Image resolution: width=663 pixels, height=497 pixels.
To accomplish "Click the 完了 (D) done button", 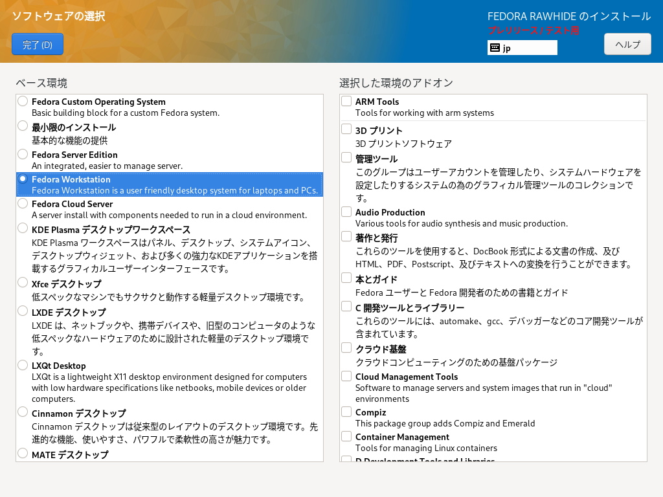I will 38,45.
